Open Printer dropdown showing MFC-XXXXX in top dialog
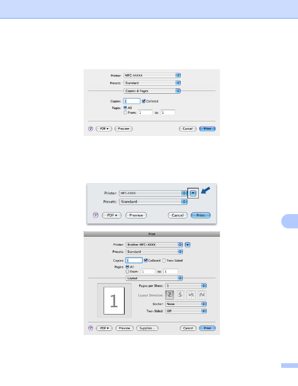The image size is (298, 386). click(152, 75)
